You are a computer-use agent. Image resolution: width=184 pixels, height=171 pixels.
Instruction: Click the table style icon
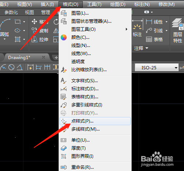pyautogui.click(x=64, y=97)
